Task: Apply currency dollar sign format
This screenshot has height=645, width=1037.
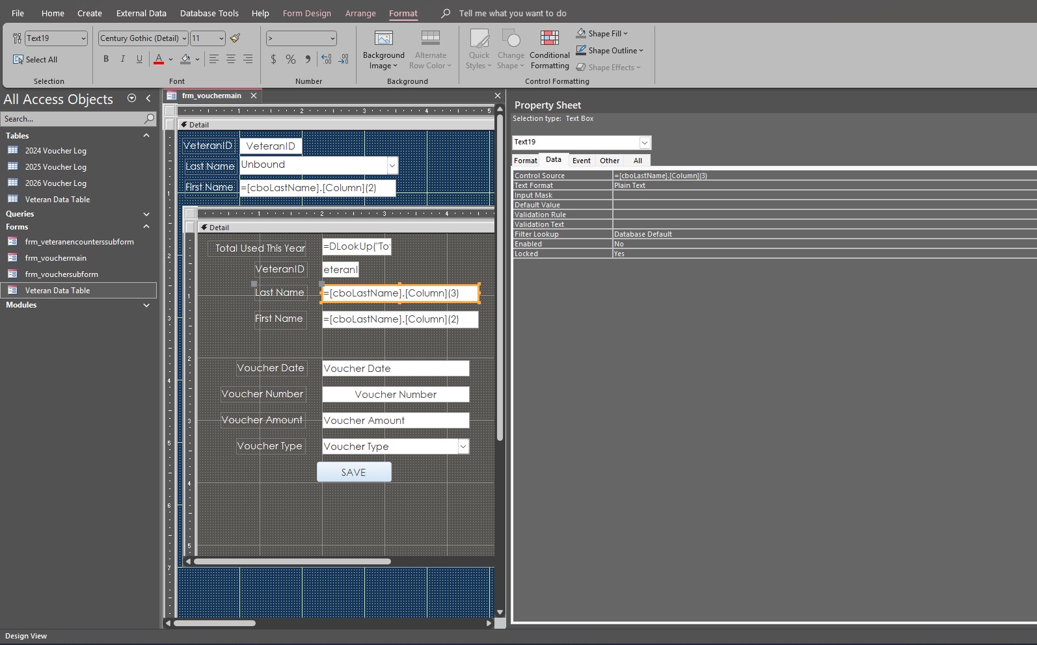Action: tap(273, 59)
